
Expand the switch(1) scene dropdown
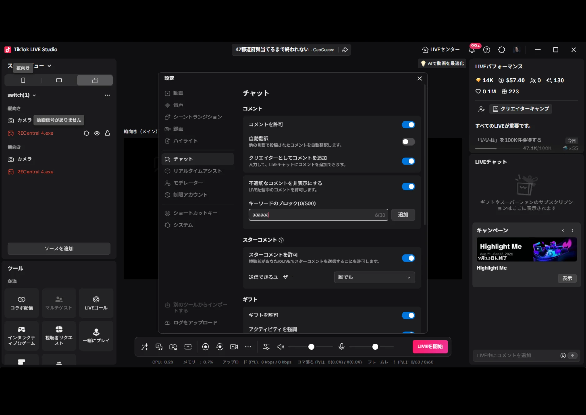click(34, 95)
